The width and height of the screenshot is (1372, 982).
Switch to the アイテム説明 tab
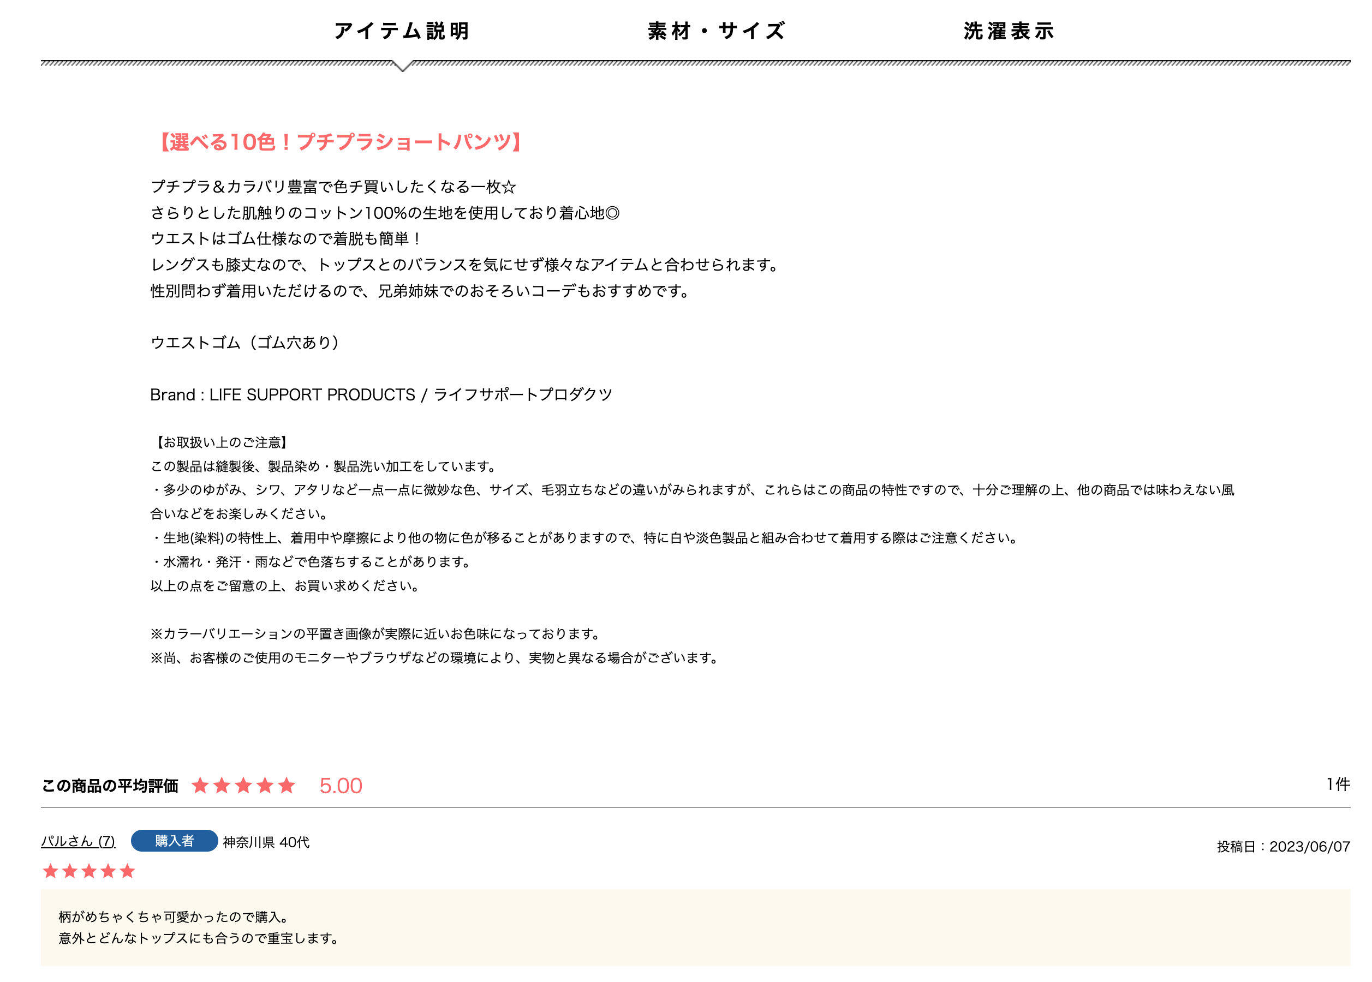(402, 31)
